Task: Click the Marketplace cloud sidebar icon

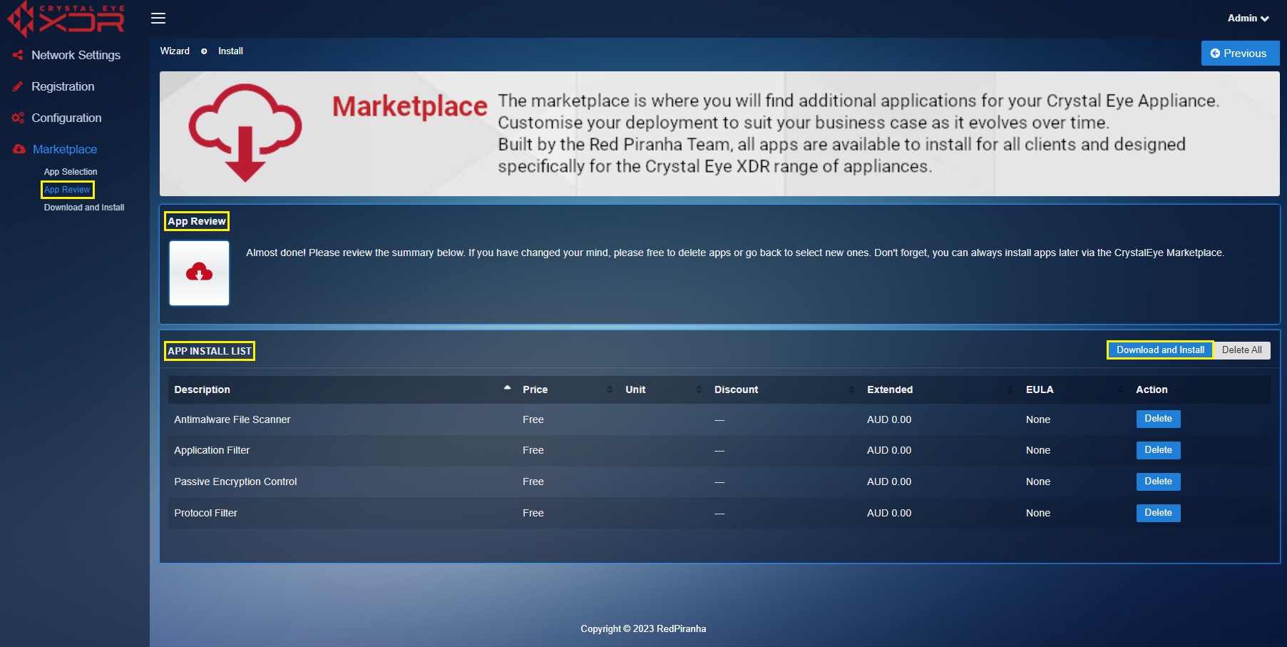Action: point(19,149)
